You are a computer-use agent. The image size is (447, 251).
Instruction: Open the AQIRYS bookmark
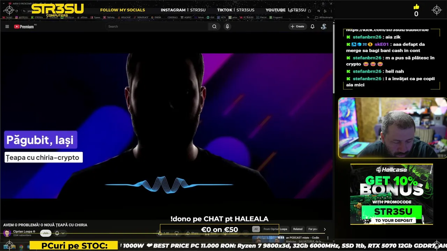click(186, 17)
